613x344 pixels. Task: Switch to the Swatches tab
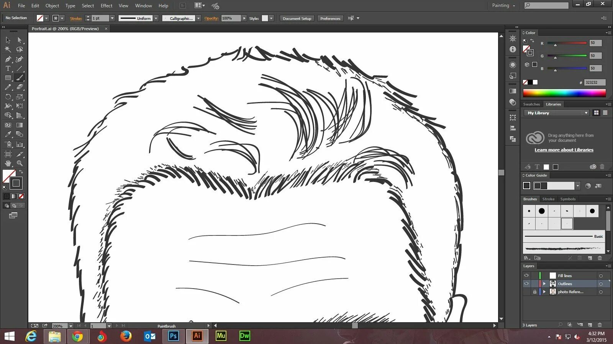click(x=531, y=104)
